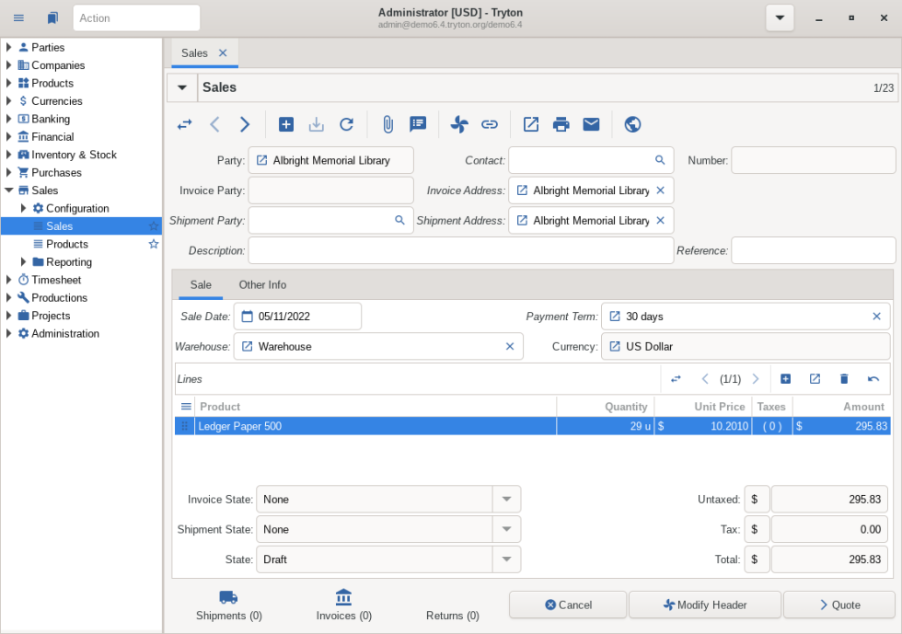Open the attachments paperclip icon

(387, 124)
